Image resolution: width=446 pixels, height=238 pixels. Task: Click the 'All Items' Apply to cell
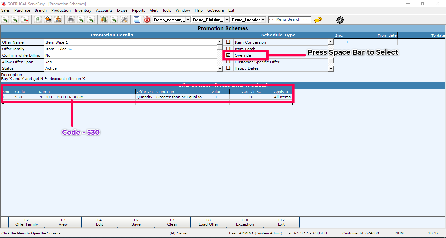click(x=282, y=97)
